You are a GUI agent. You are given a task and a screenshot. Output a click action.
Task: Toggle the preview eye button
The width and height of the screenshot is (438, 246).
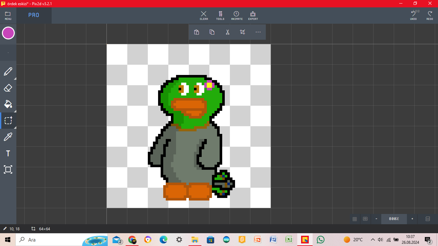click(365, 219)
